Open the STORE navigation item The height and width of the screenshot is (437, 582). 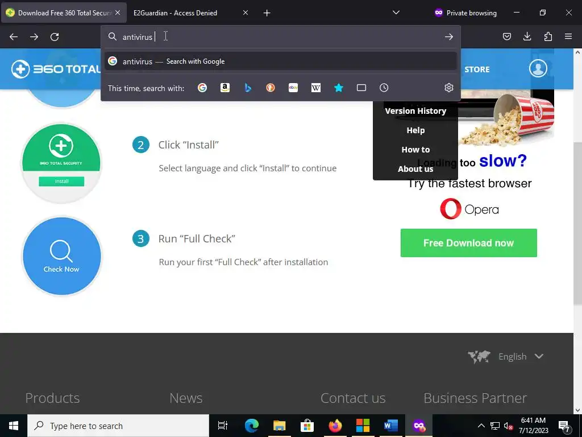(477, 69)
